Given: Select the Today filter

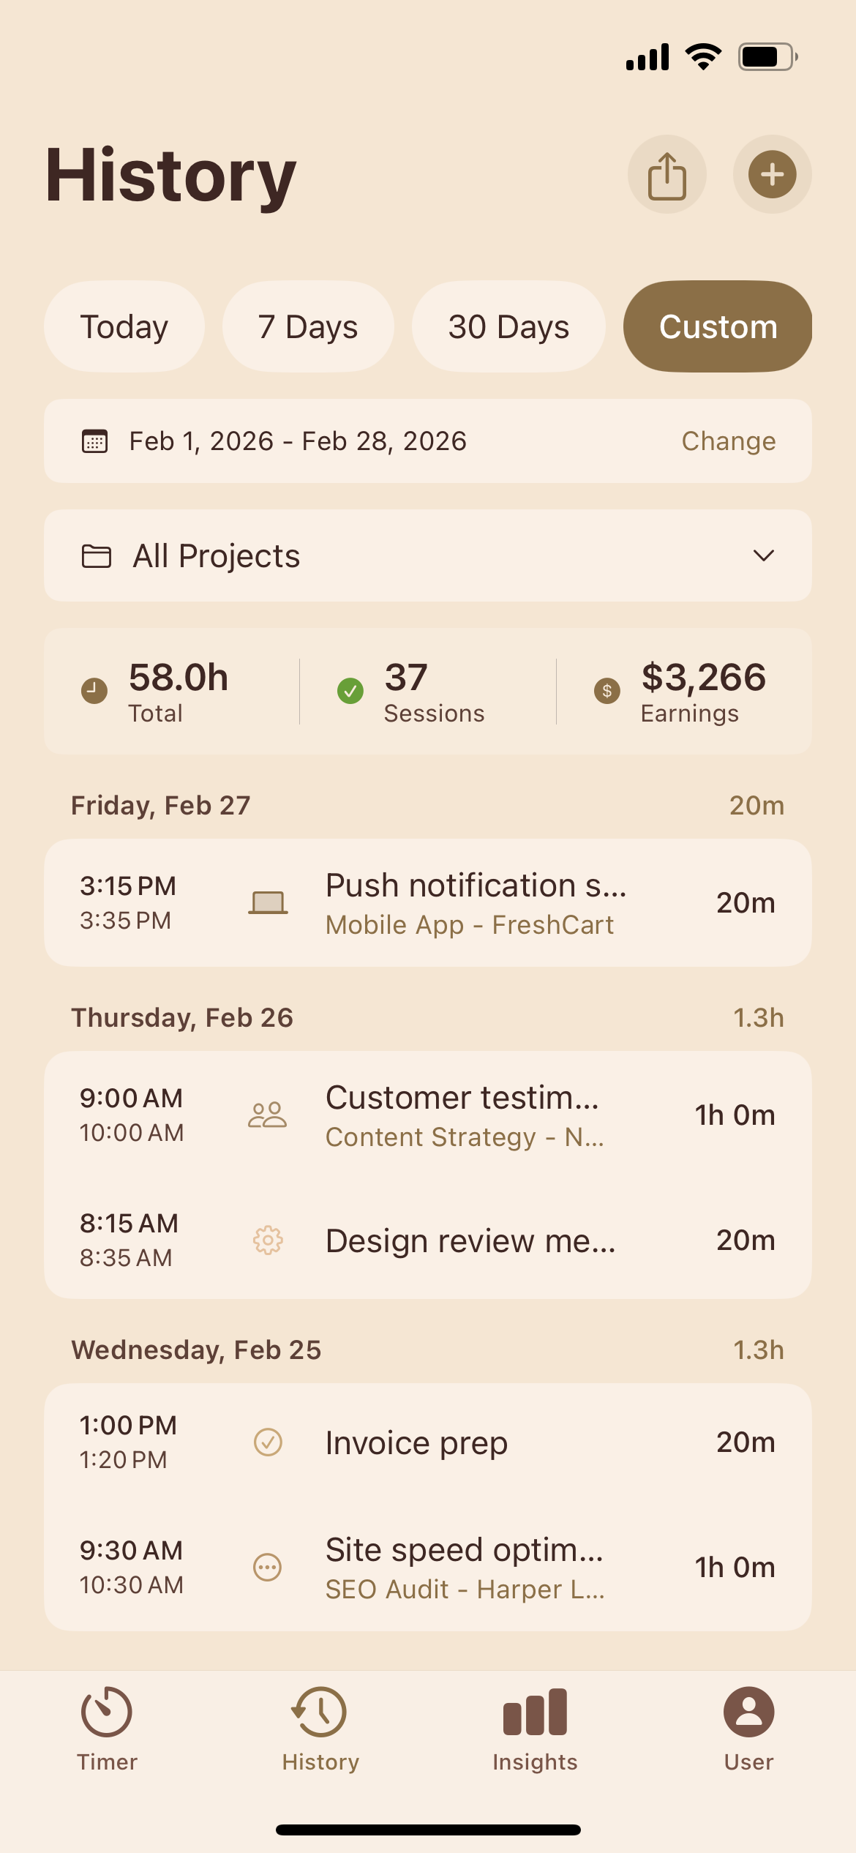Looking at the screenshot, I should click(x=124, y=326).
